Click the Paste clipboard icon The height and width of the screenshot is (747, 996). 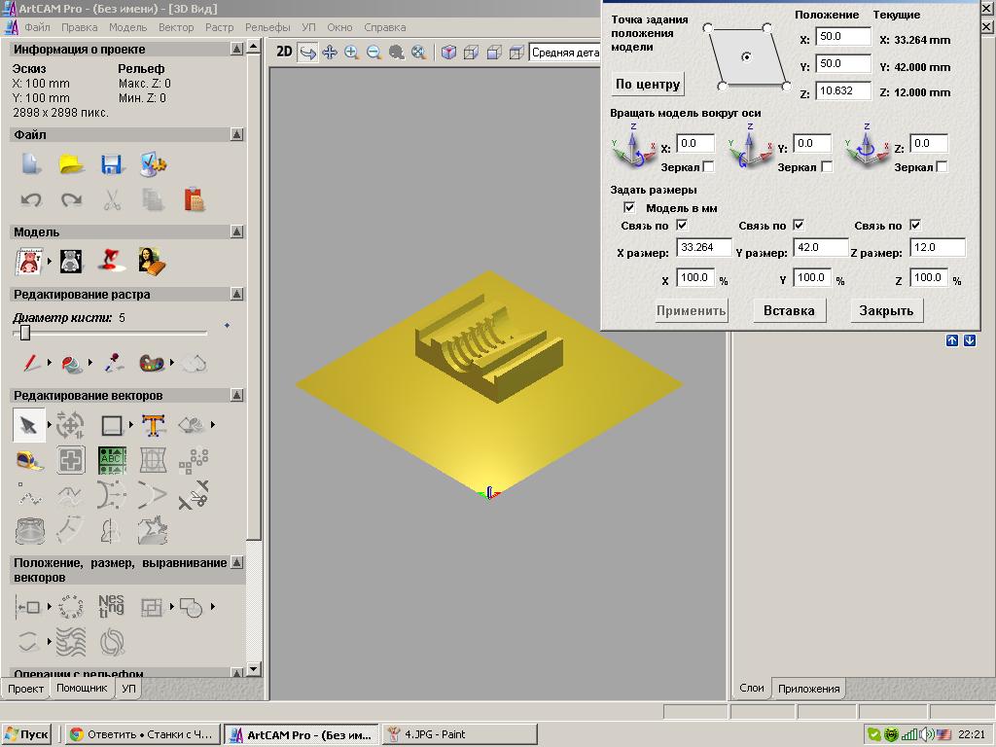pos(195,199)
